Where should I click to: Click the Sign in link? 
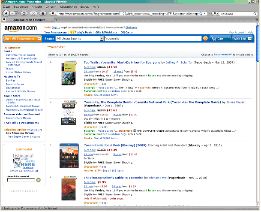[56, 27]
